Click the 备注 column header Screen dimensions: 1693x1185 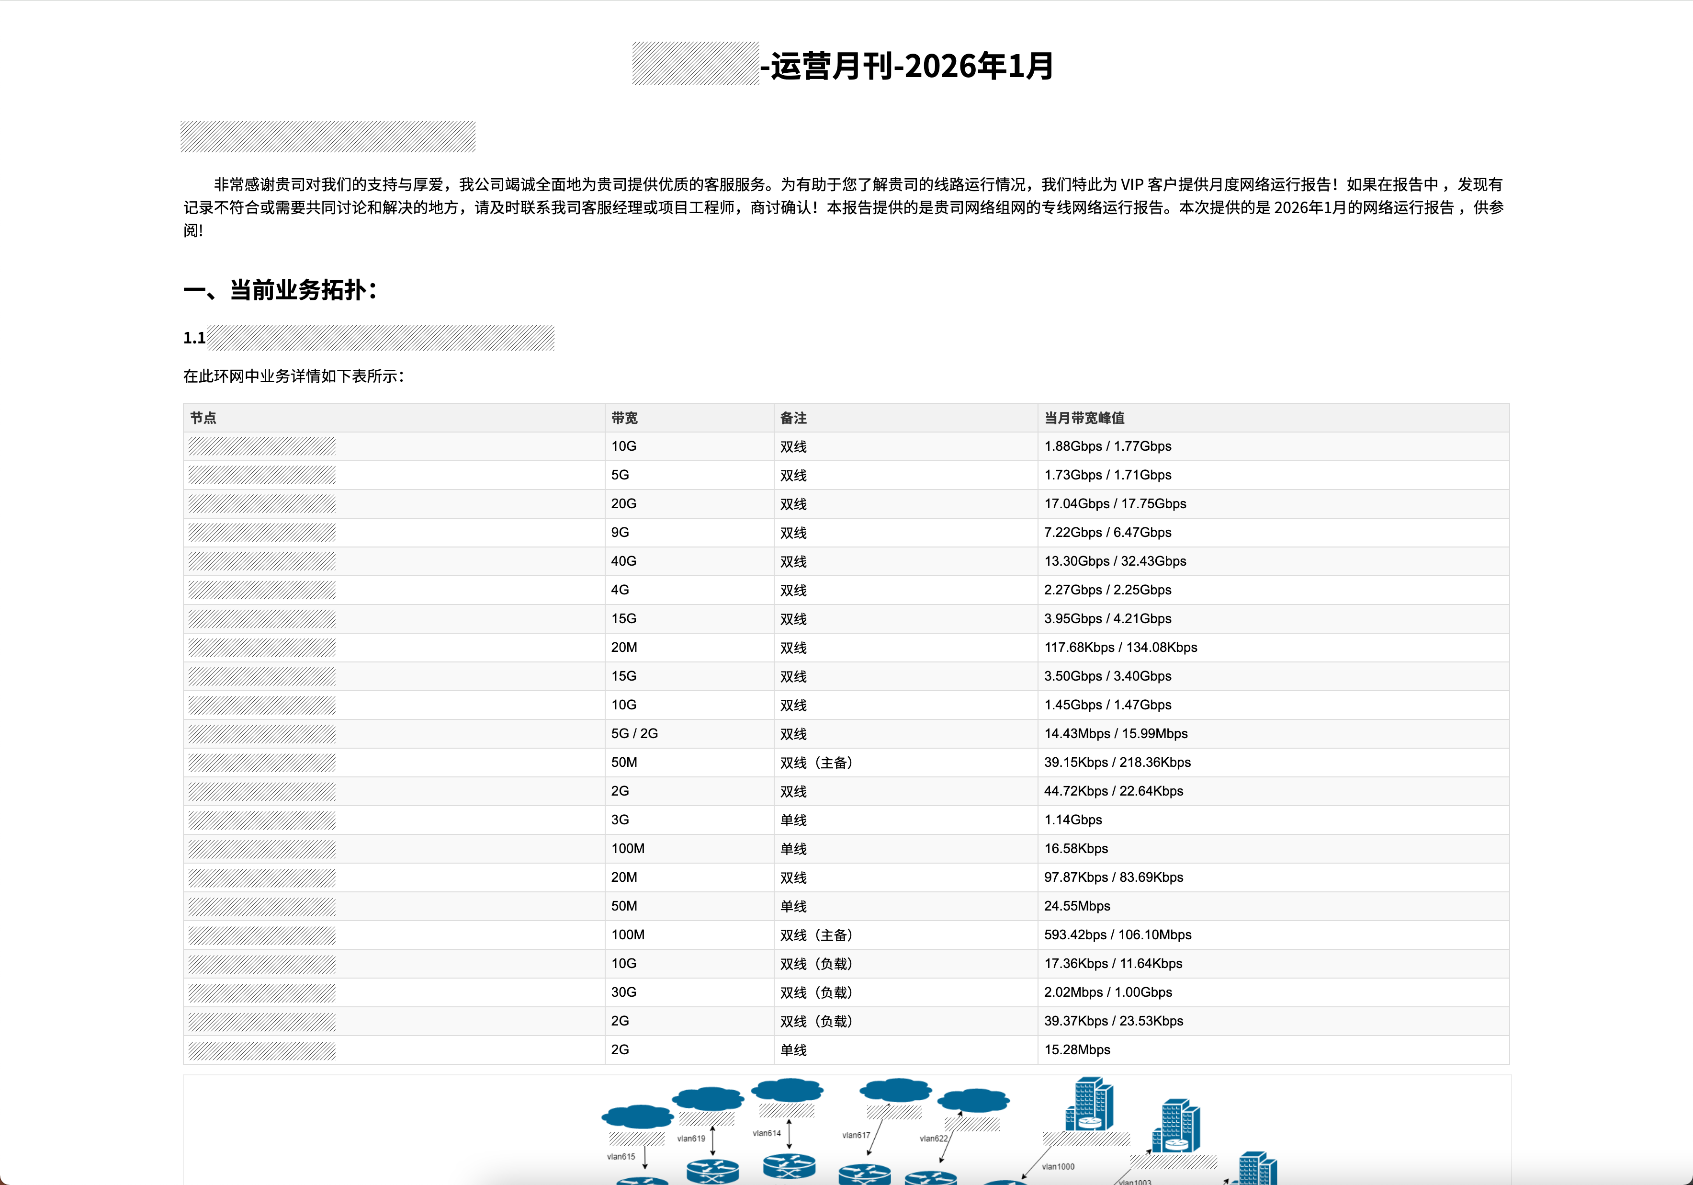click(x=793, y=418)
